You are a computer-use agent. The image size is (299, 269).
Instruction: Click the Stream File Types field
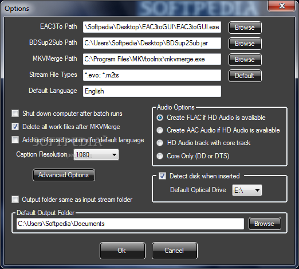[152, 75]
